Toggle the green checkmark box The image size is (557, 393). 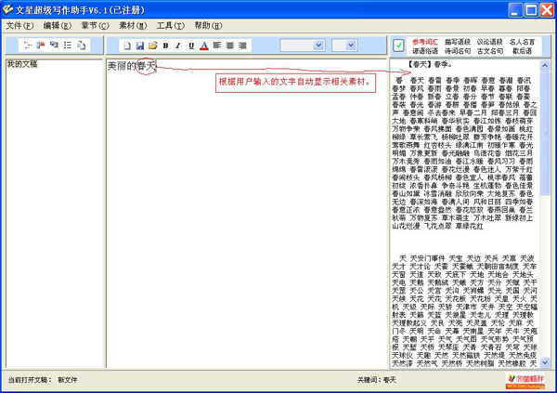[x=398, y=46]
